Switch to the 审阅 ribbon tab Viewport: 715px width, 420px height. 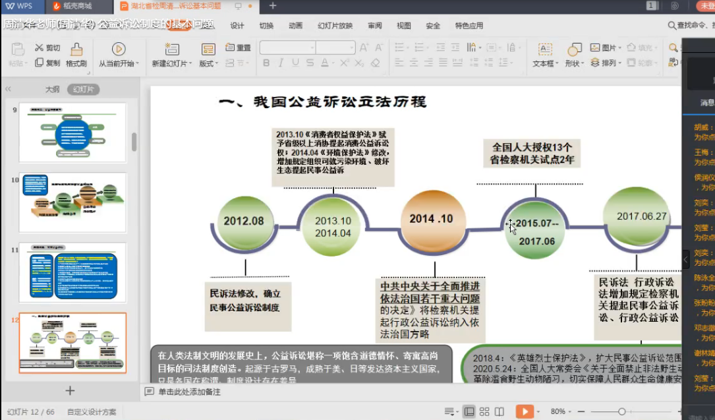coord(374,26)
